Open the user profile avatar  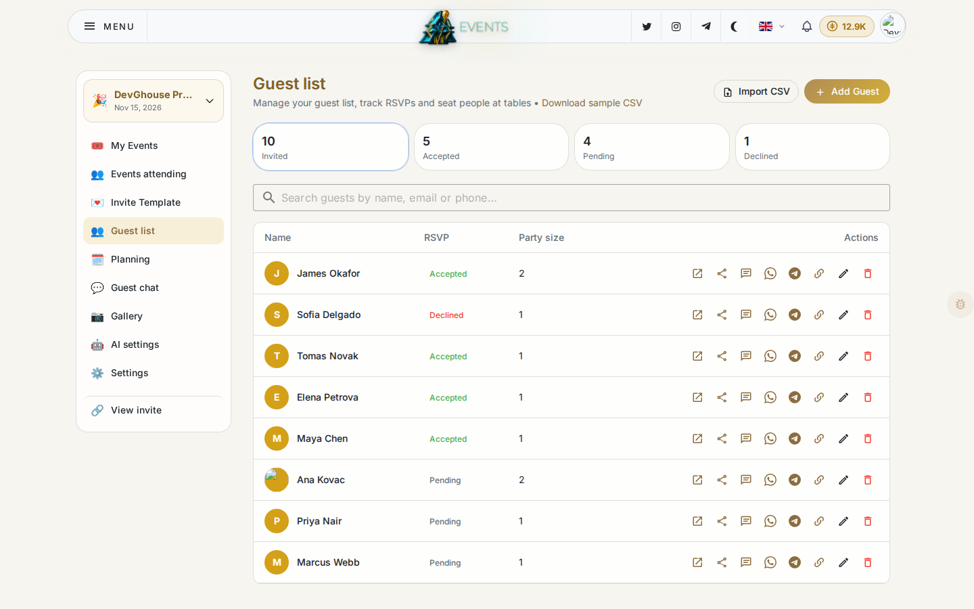[892, 26]
